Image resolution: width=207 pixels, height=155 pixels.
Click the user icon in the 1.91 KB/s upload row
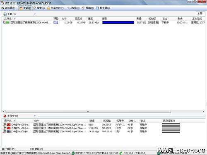pos(5,128)
